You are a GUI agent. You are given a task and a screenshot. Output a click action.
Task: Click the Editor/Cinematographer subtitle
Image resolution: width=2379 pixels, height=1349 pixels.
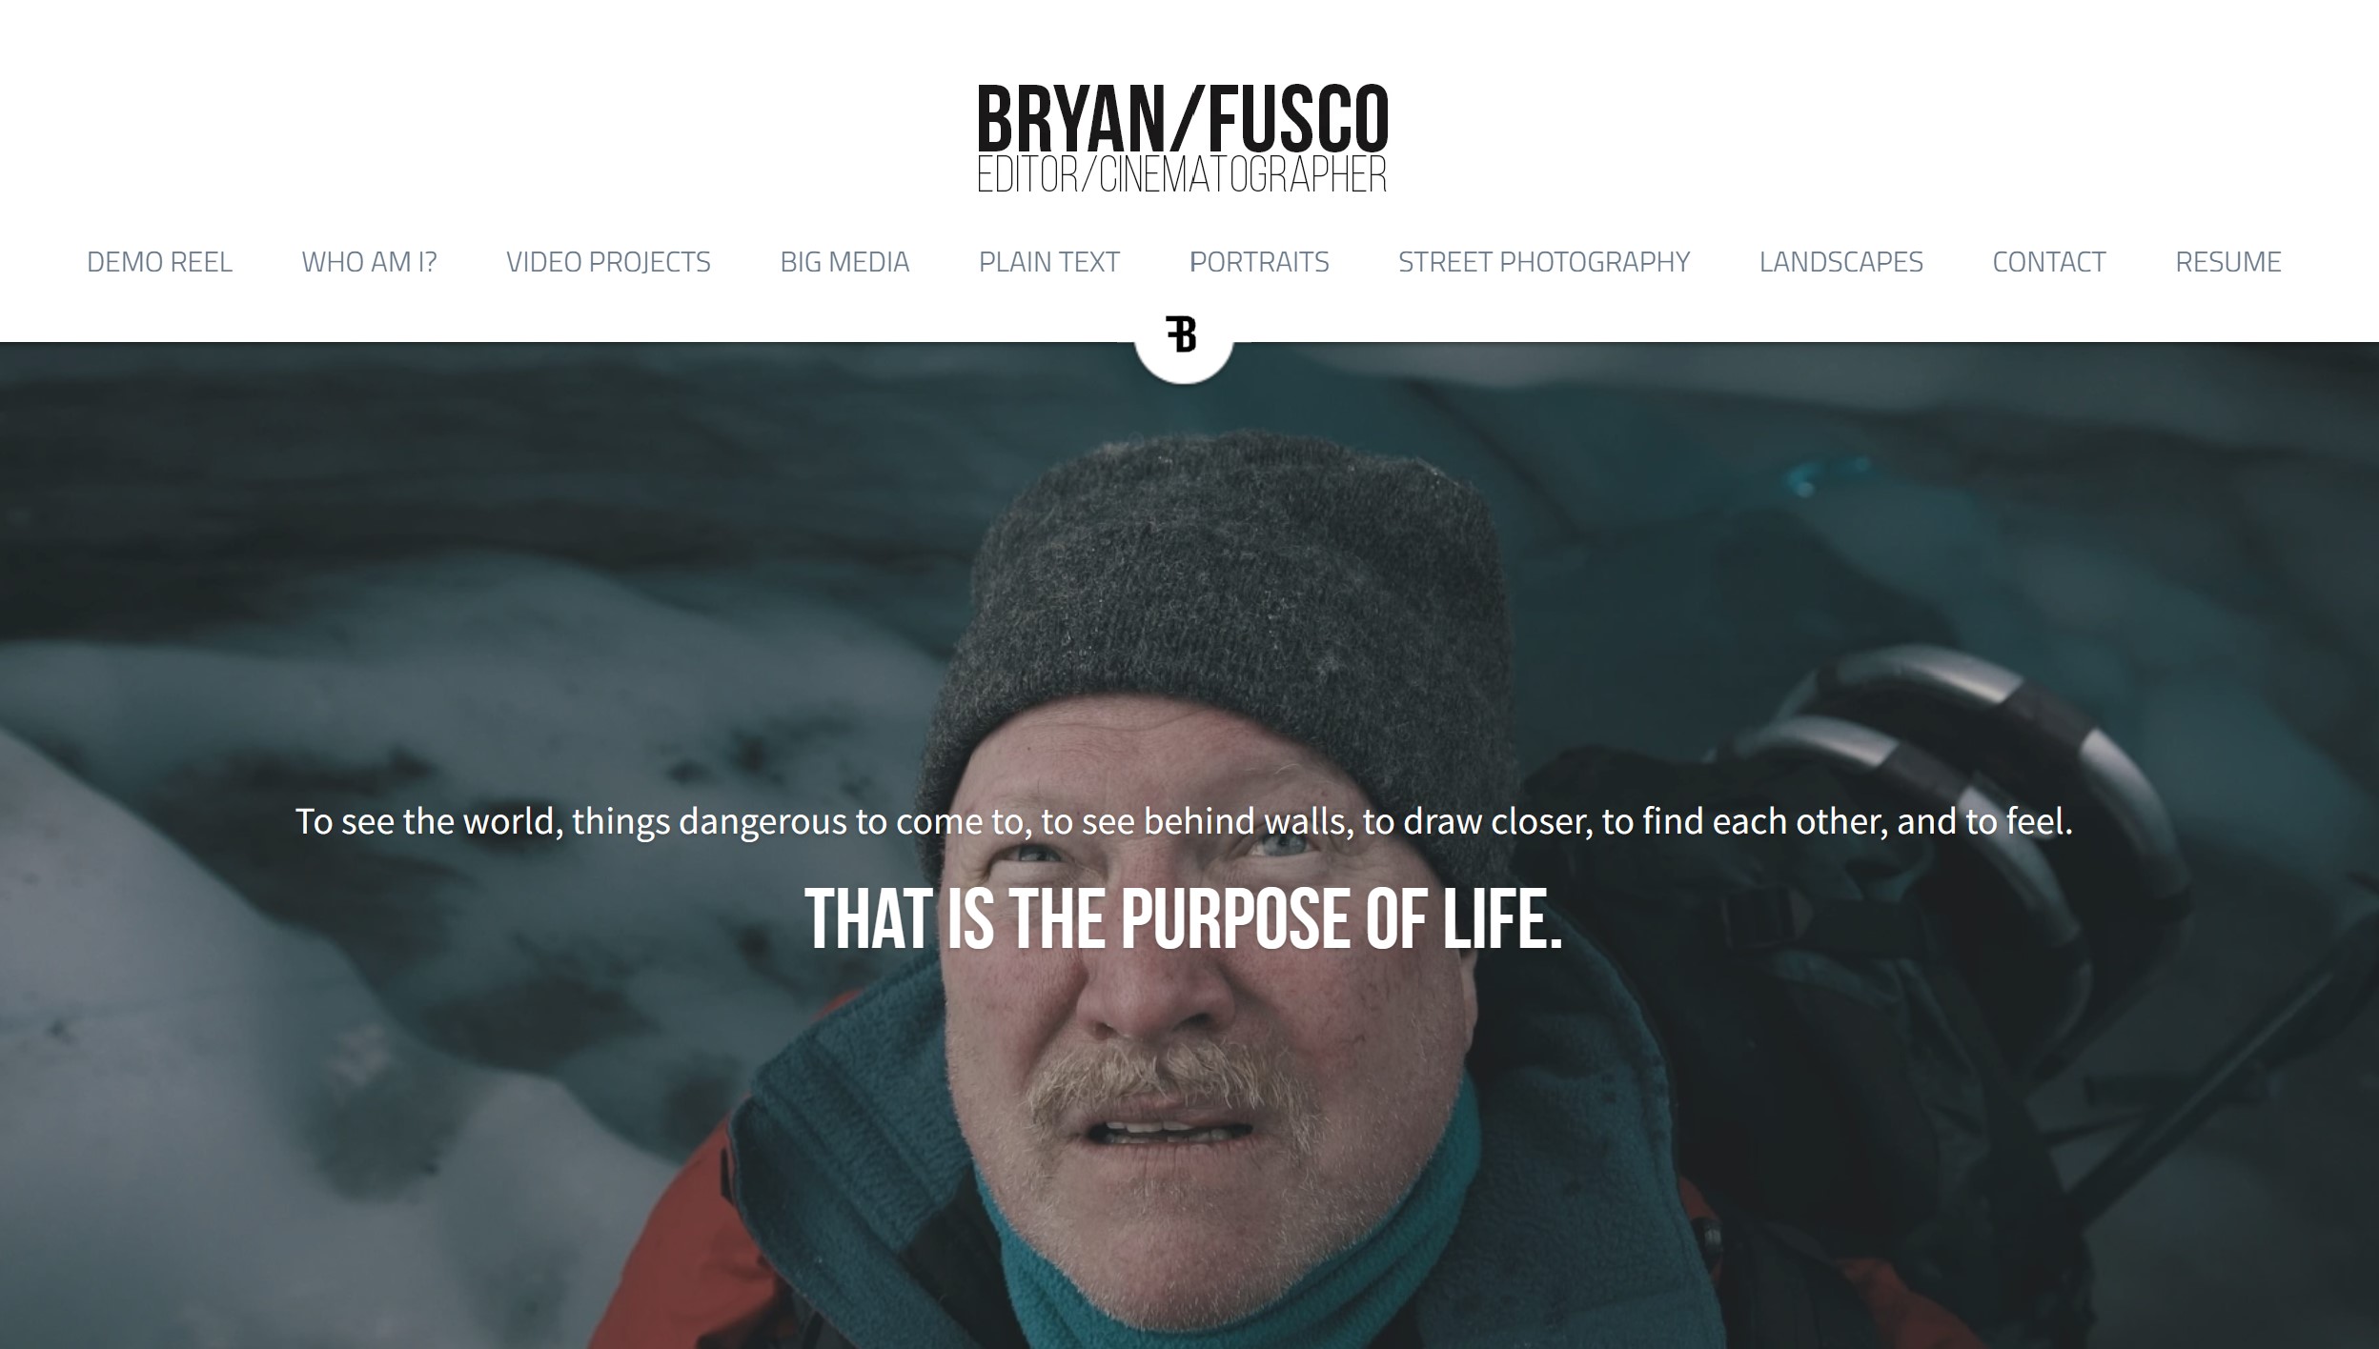click(x=1182, y=174)
